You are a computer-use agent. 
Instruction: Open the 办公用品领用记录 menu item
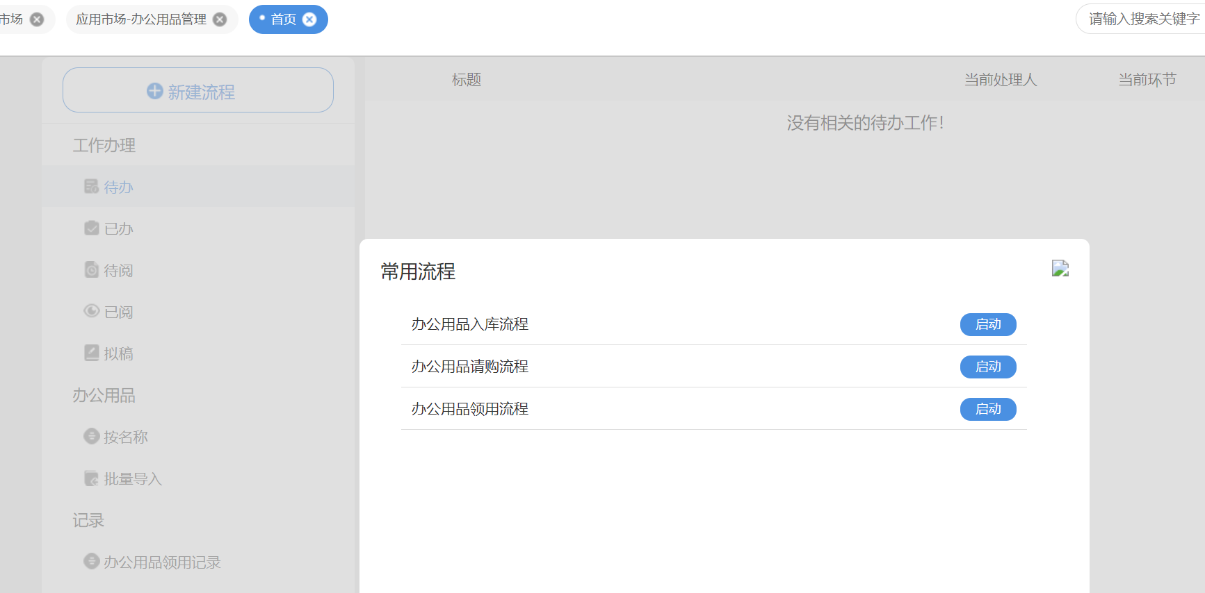click(x=198, y=561)
